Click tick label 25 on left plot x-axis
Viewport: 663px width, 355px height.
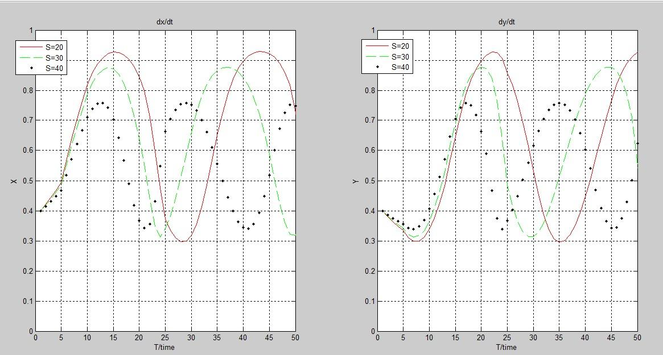(x=165, y=337)
